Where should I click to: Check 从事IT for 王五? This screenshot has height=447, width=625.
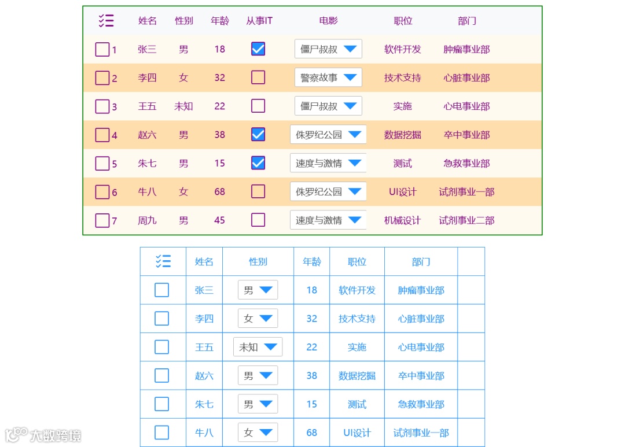point(258,106)
